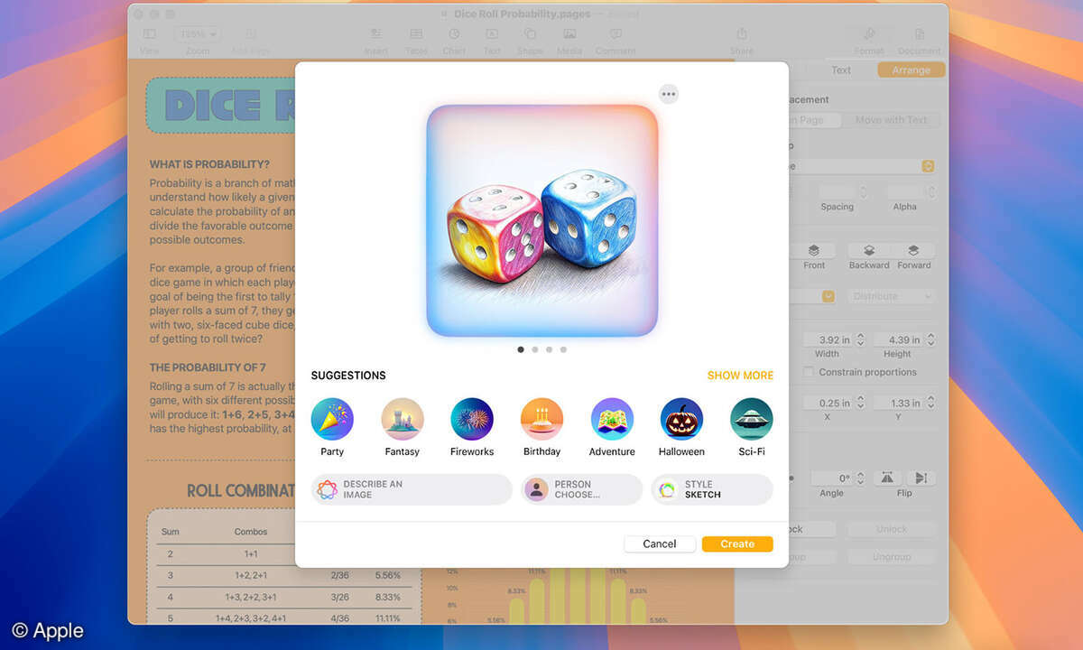Adjust the Angle stepper arrows

pos(860,478)
